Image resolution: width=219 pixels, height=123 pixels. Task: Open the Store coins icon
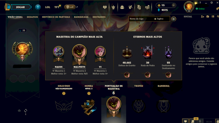(x=147, y=7)
